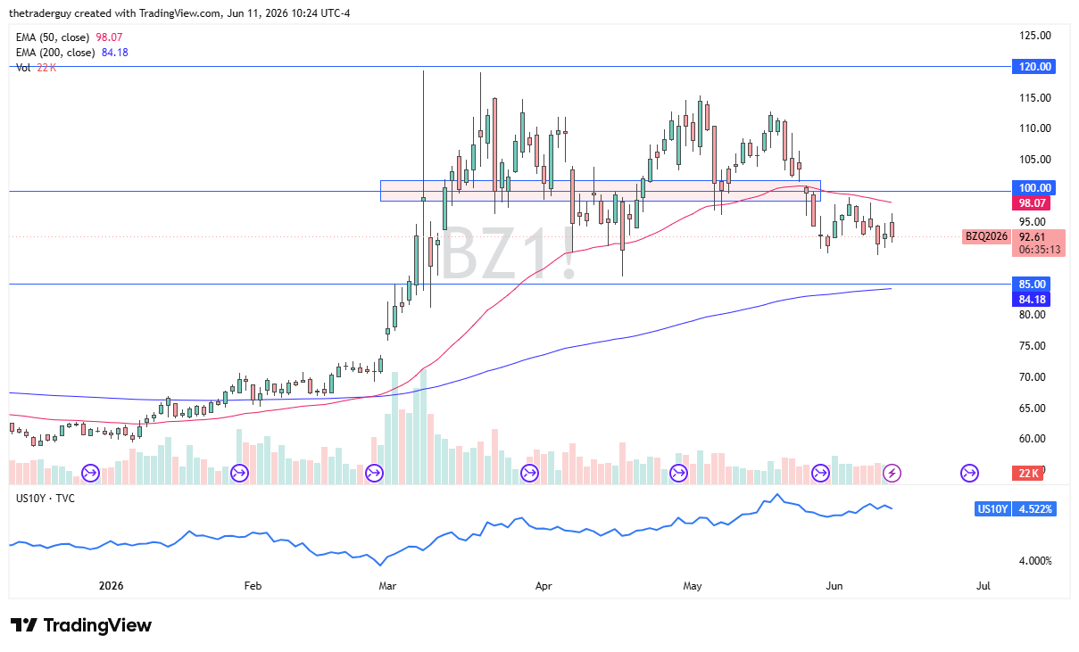
Task: Click the May time axis label
Action: [x=693, y=586]
